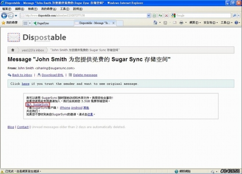Screen dimensions: 242x174
Task: Open the iPhone client download link
Action: click(x=65, y=108)
